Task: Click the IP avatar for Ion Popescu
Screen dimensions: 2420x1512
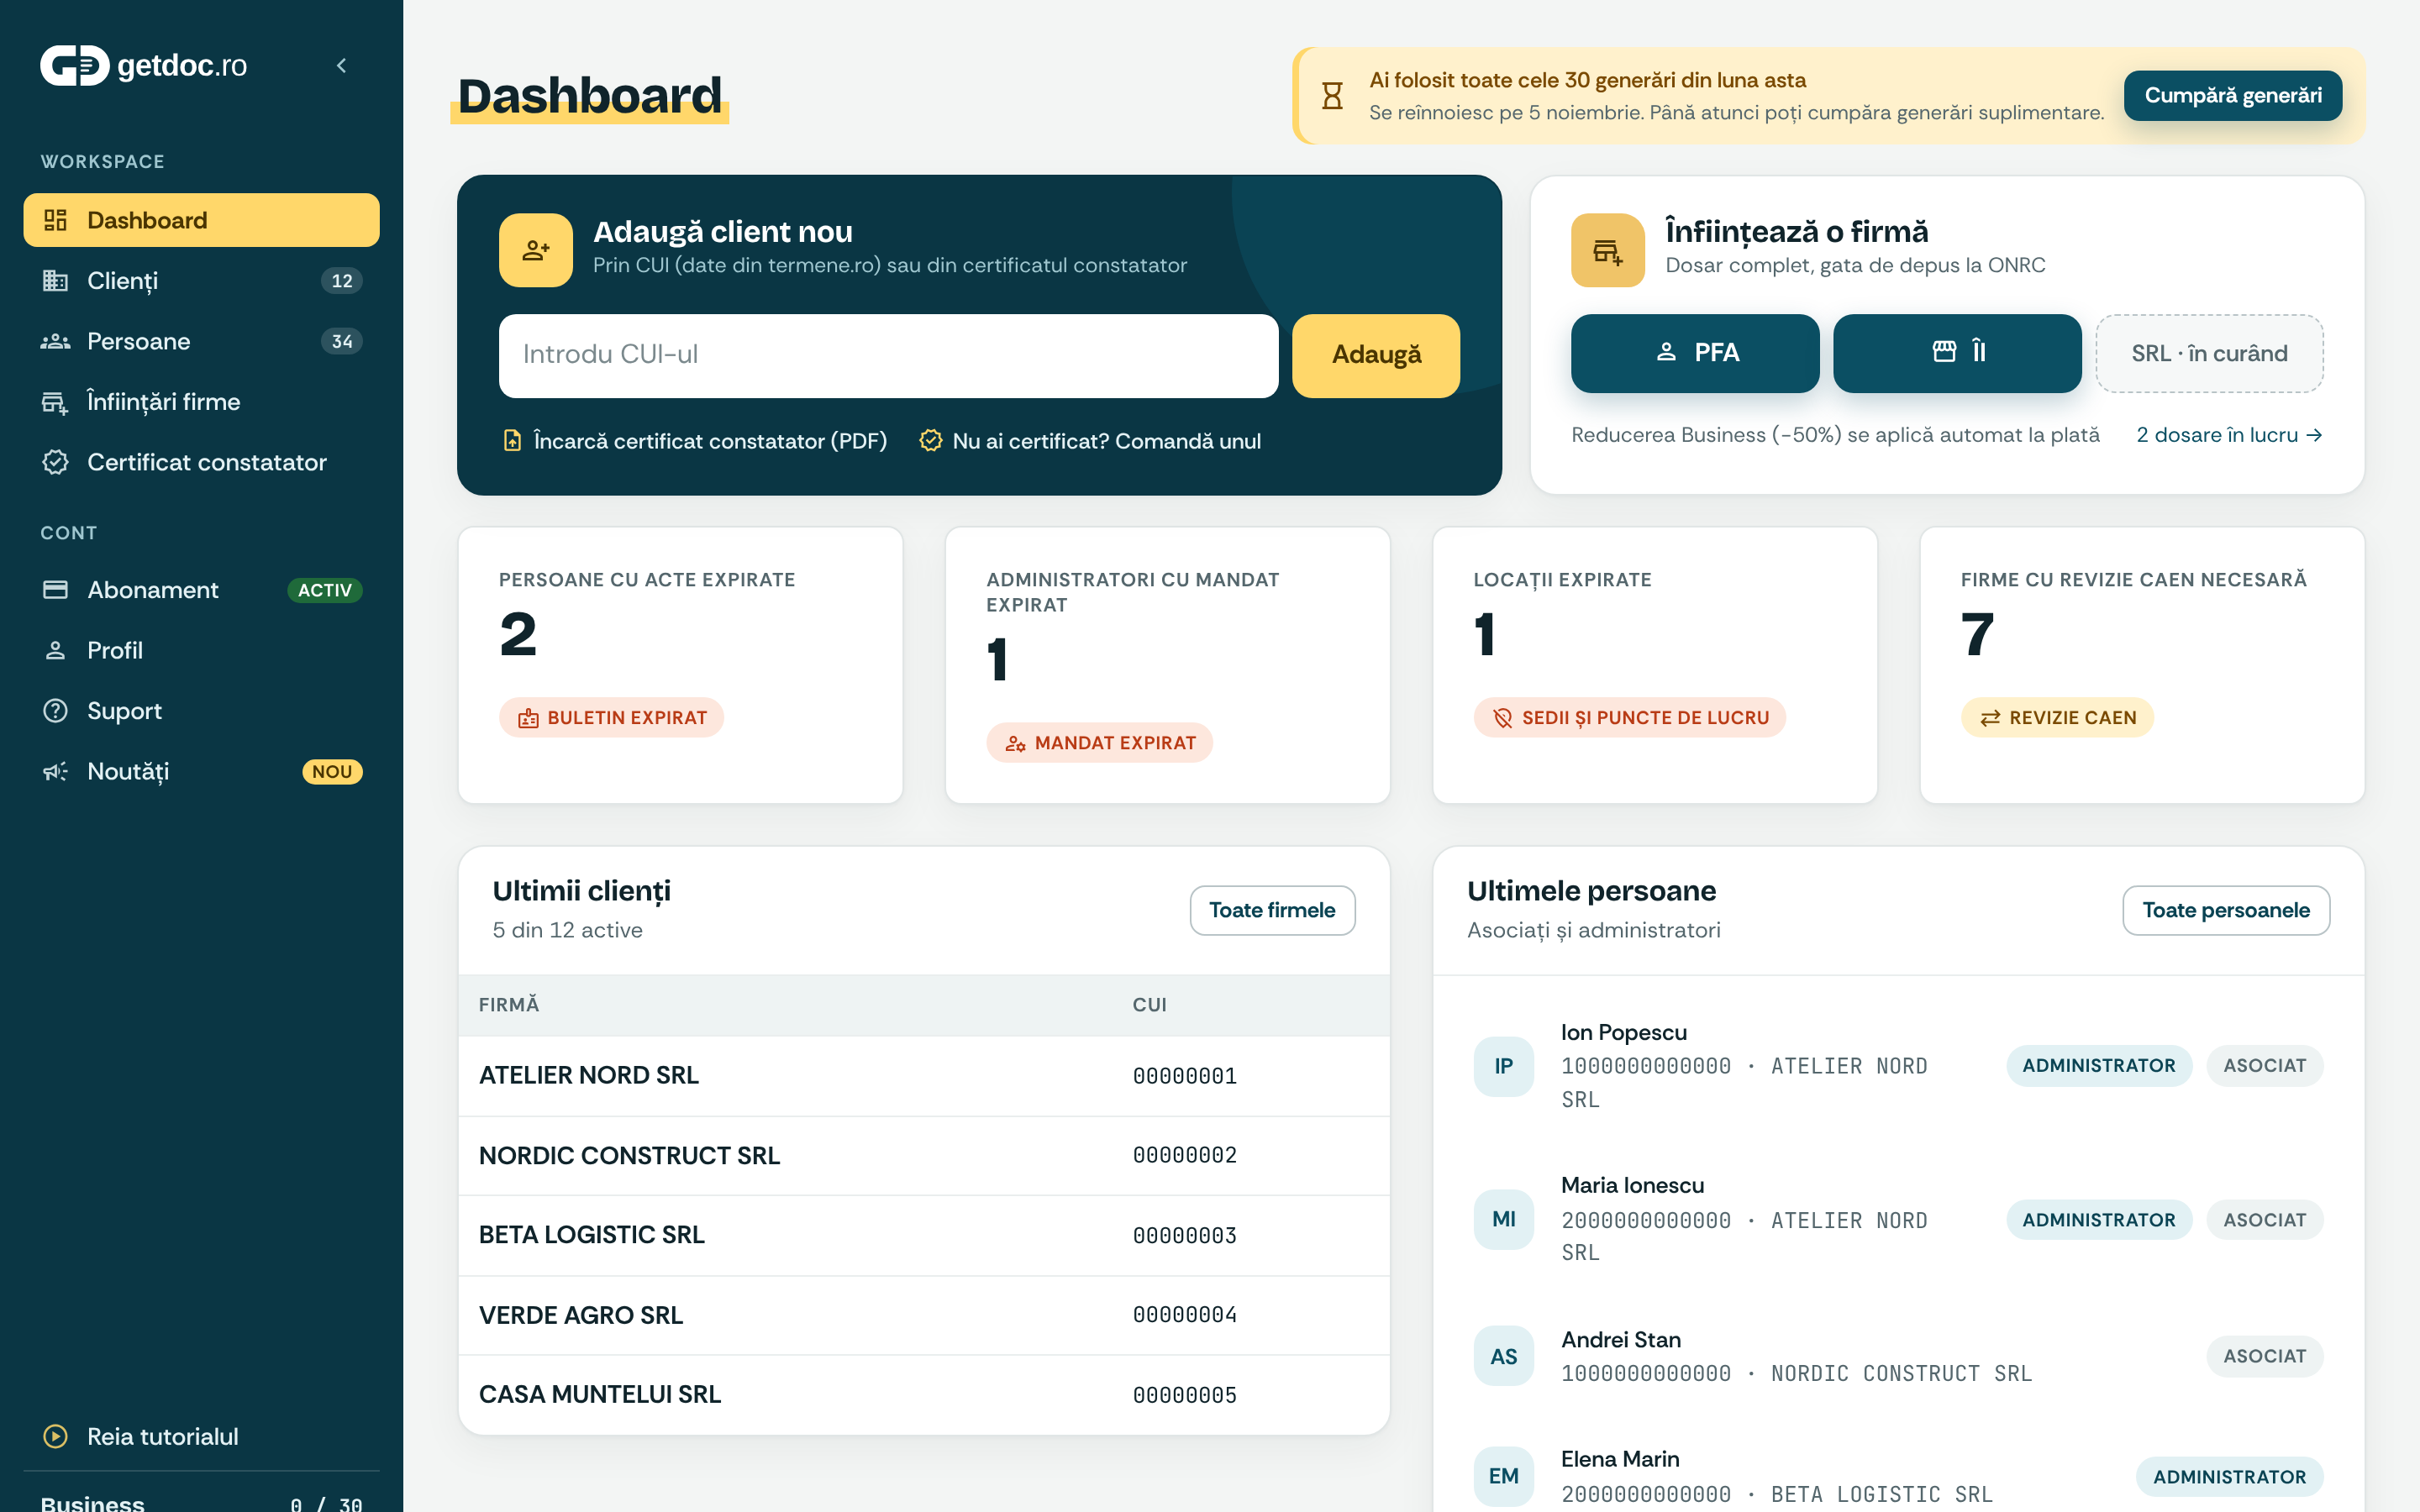Action: (1503, 1066)
